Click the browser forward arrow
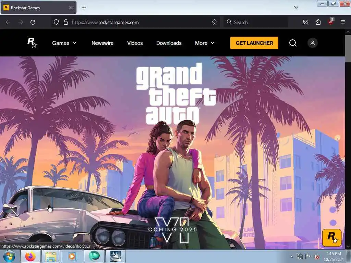Screen dimensions: 351x263 pyautogui.click(x=21, y=22)
